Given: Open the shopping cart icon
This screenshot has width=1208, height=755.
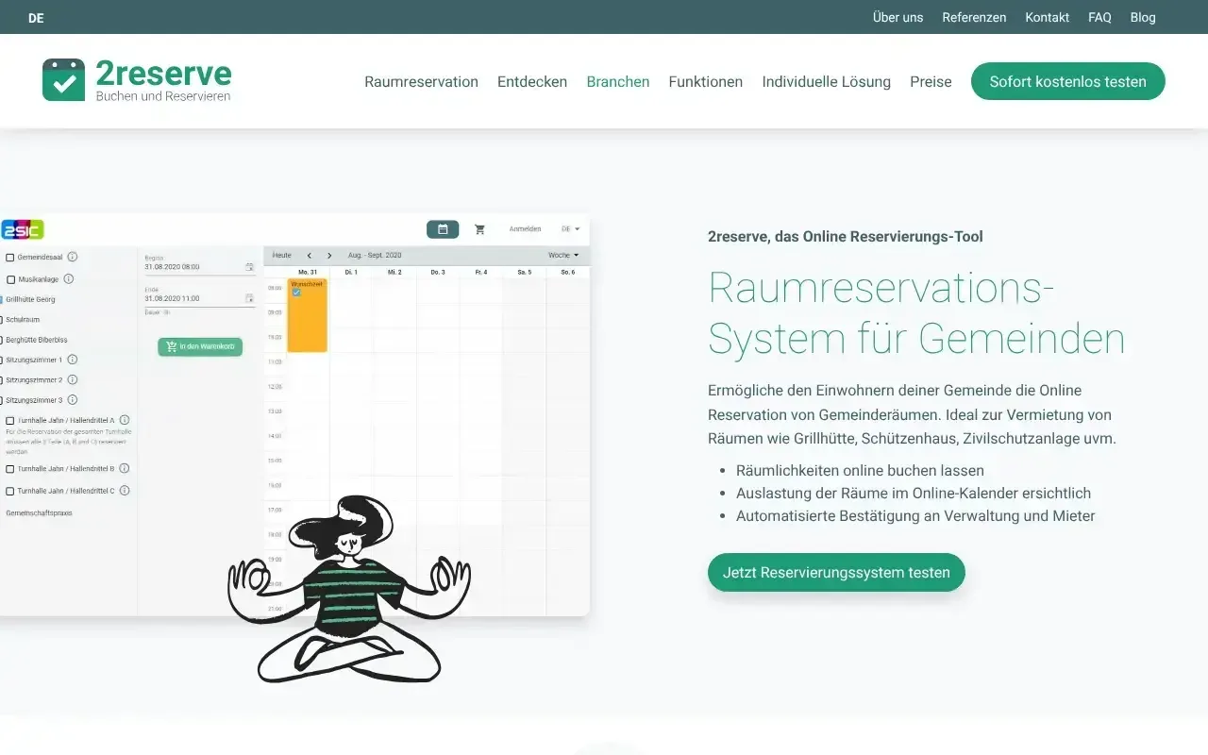Looking at the screenshot, I should pos(479,229).
